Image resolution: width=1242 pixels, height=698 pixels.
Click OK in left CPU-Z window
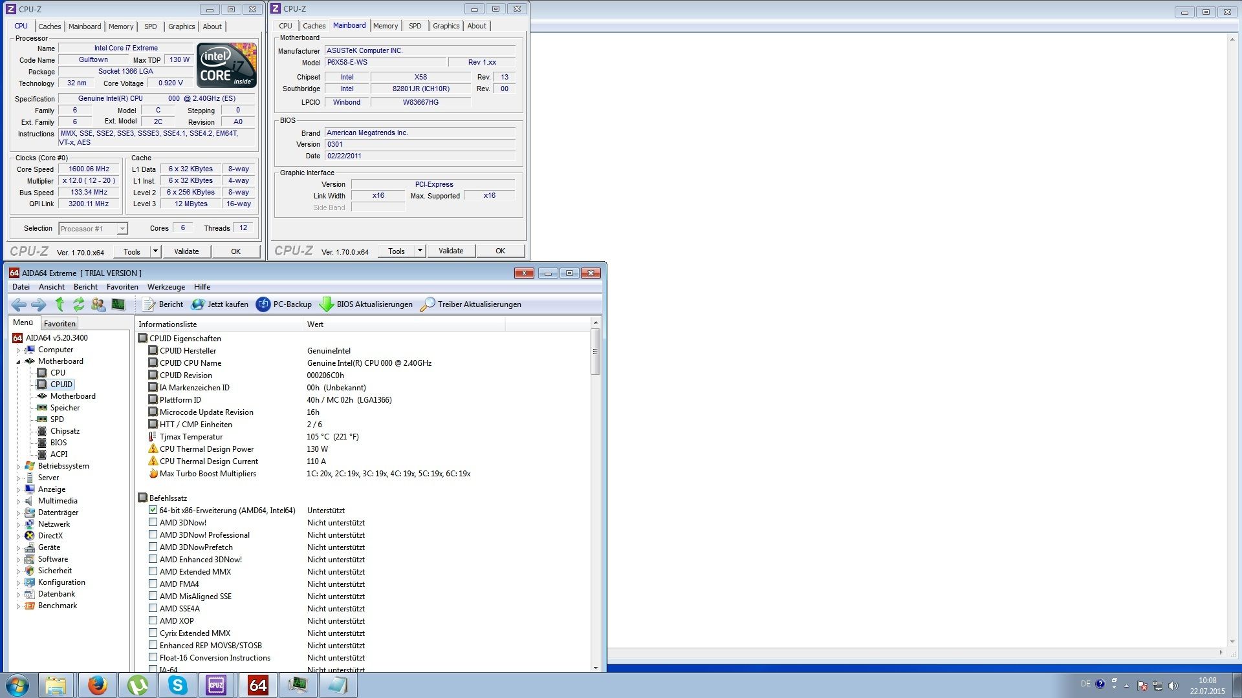[236, 251]
